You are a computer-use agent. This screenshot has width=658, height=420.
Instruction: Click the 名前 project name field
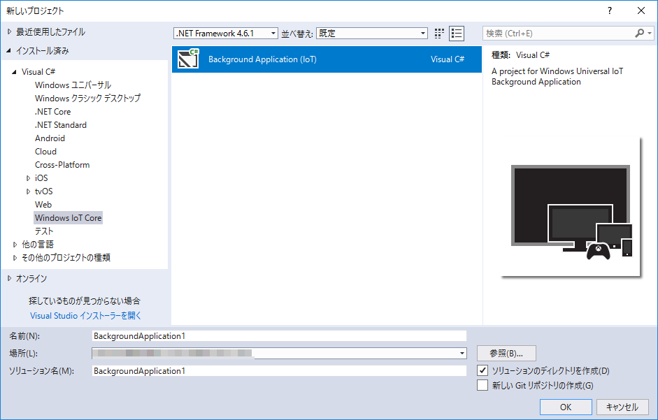279,336
